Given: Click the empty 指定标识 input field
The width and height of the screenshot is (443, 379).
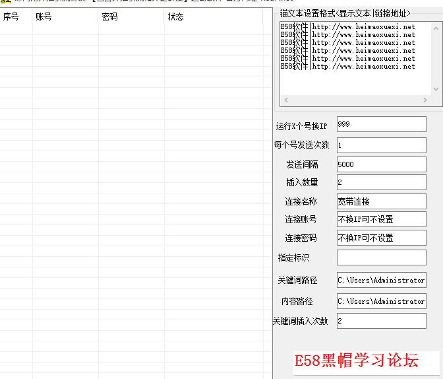Looking at the screenshot, I should (x=380, y=258).
